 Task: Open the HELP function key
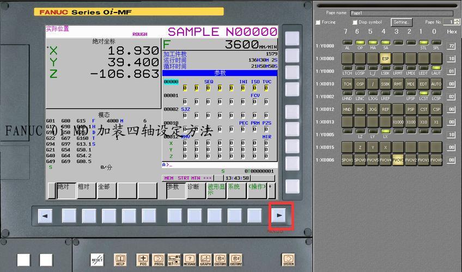point(120,260)
